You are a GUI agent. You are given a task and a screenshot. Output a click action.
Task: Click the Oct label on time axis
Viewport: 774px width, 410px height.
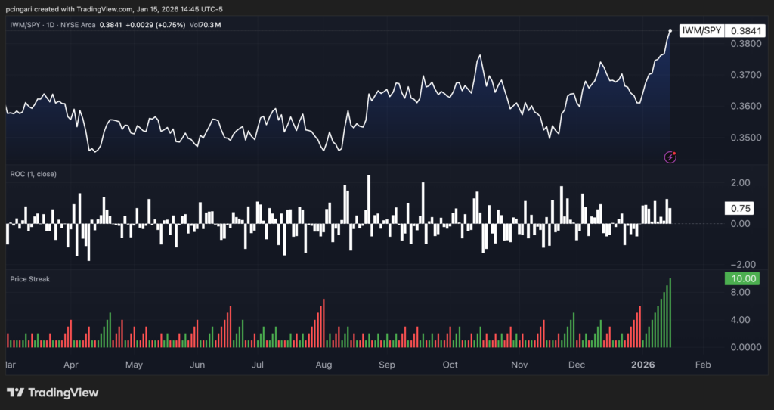coord(450,365)
